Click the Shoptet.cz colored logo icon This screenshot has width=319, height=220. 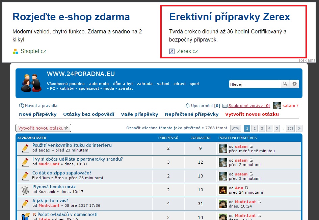(15, 51)
